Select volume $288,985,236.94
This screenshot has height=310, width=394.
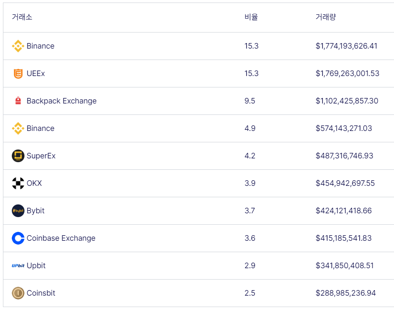(x=346, y=293)
